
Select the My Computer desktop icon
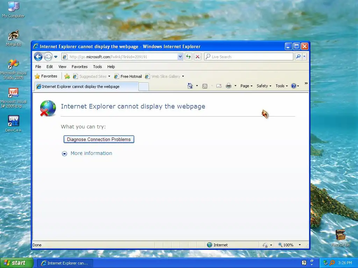pyautogui.click(x=13, y=9)
